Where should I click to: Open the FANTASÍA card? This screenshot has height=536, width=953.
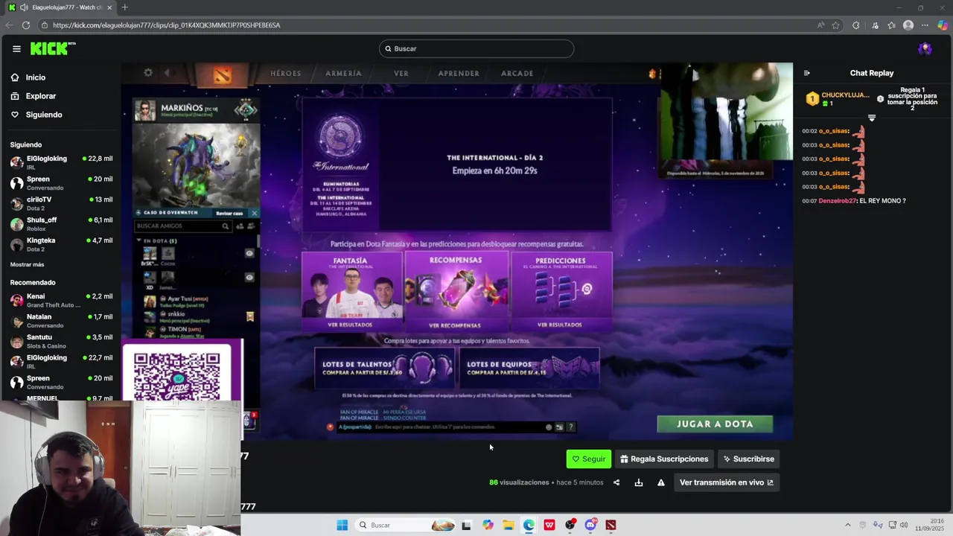(351, 291)
